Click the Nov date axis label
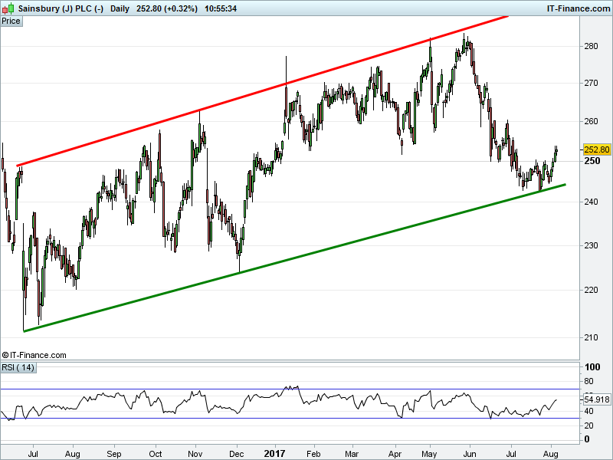Viewport: 613px width, 460px height. [x=195, y=454]
